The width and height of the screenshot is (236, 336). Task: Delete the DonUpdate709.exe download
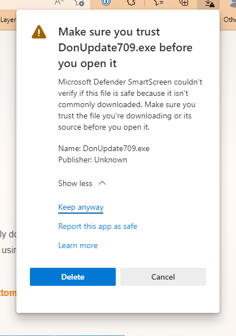[x=73, y=277]
